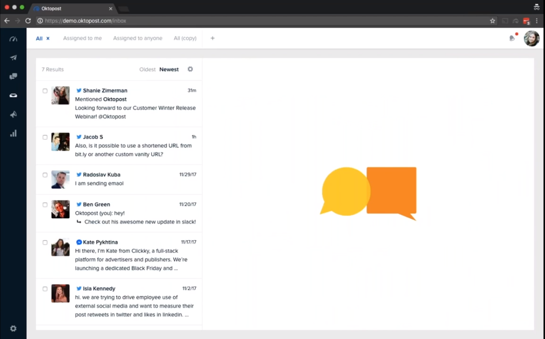
Task: Open the Assigned to anyone tab
Action: [x=137, y=38]
